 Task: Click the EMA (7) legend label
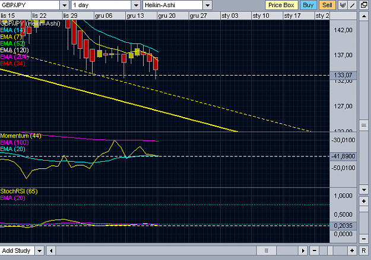tap(11, 37)
